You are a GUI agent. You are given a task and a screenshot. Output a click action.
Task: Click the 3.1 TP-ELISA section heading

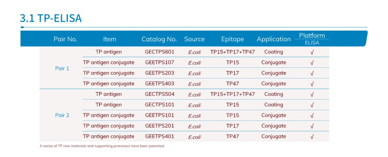[x=51, y=18]
